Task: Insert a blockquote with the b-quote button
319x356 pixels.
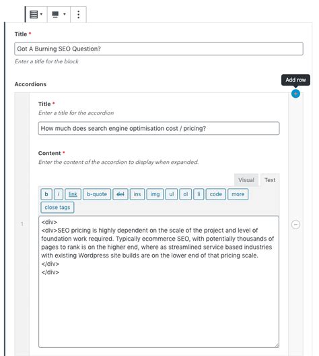Action: (x=97, y=194)
